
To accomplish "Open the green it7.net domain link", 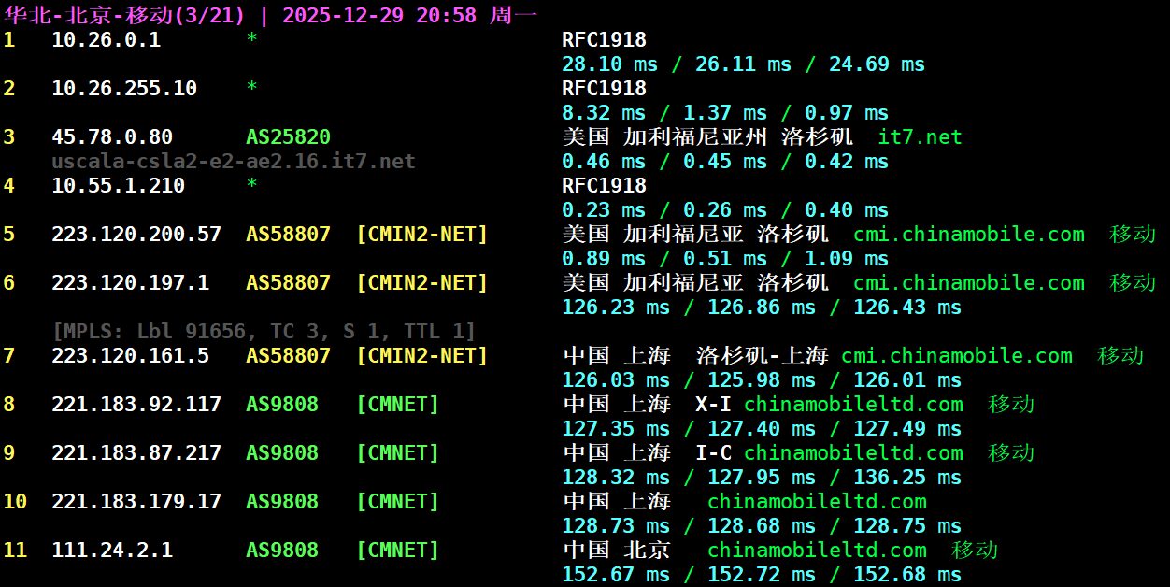I will pos(920,137).
